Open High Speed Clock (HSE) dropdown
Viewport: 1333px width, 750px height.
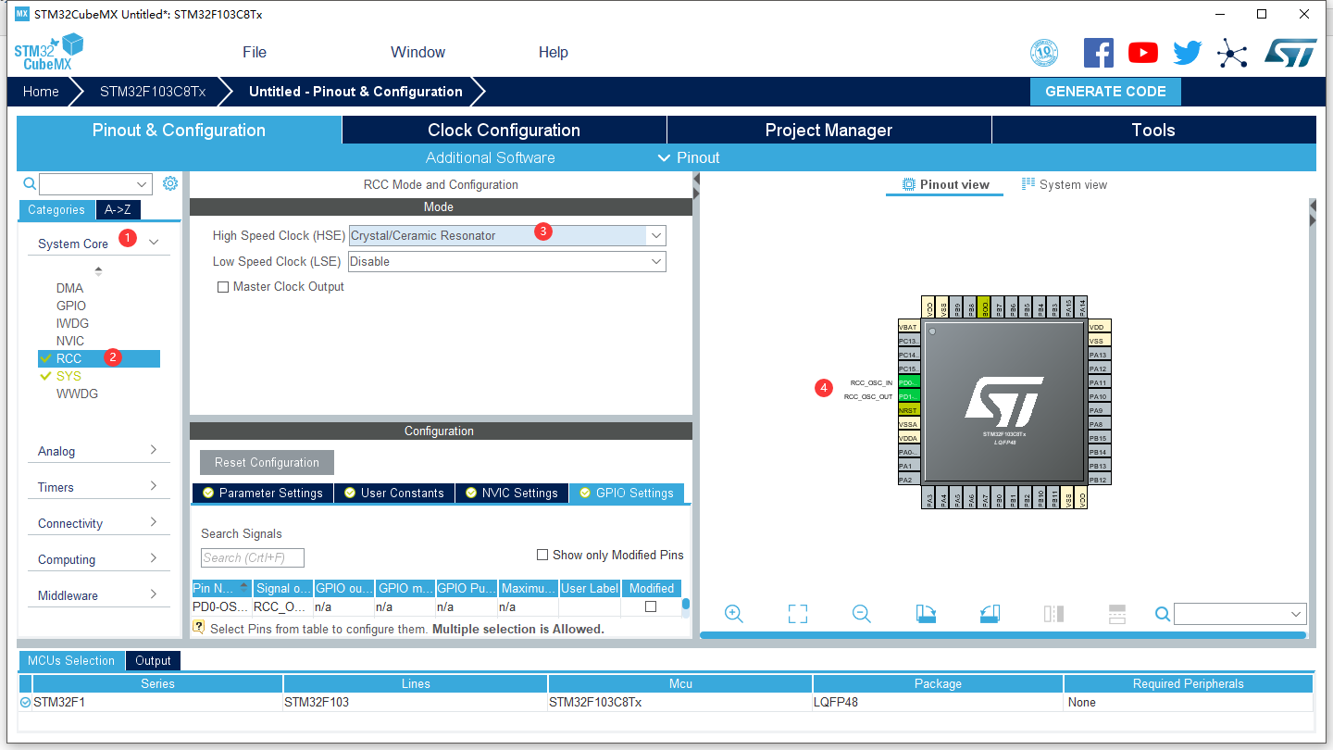[656, 235]
